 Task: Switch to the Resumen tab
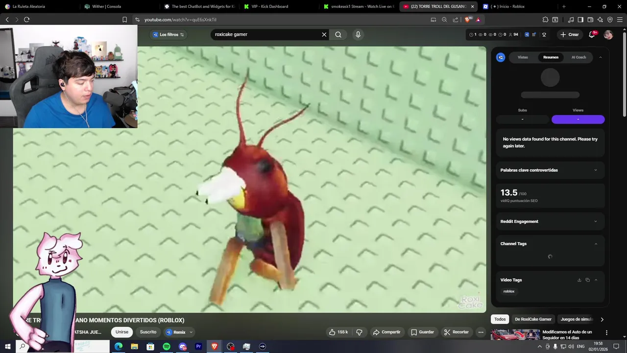[551, 57]
